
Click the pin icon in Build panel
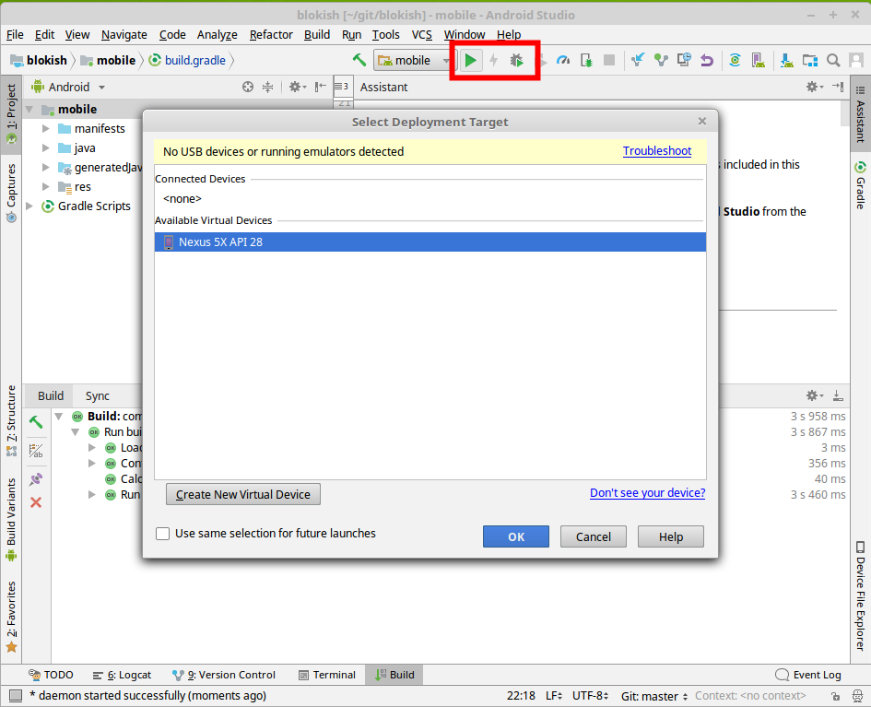(36, 479)
